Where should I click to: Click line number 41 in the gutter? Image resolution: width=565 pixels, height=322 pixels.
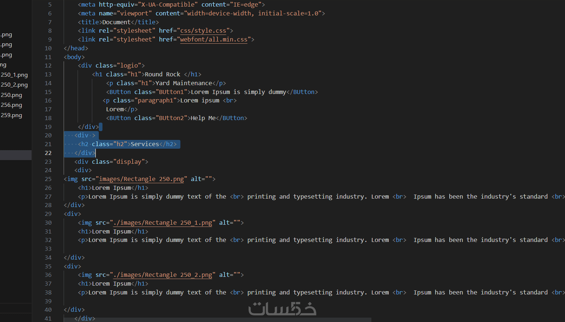[x=48, y=318]
